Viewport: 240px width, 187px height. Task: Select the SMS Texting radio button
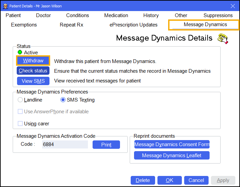click(x=63, y=100)
